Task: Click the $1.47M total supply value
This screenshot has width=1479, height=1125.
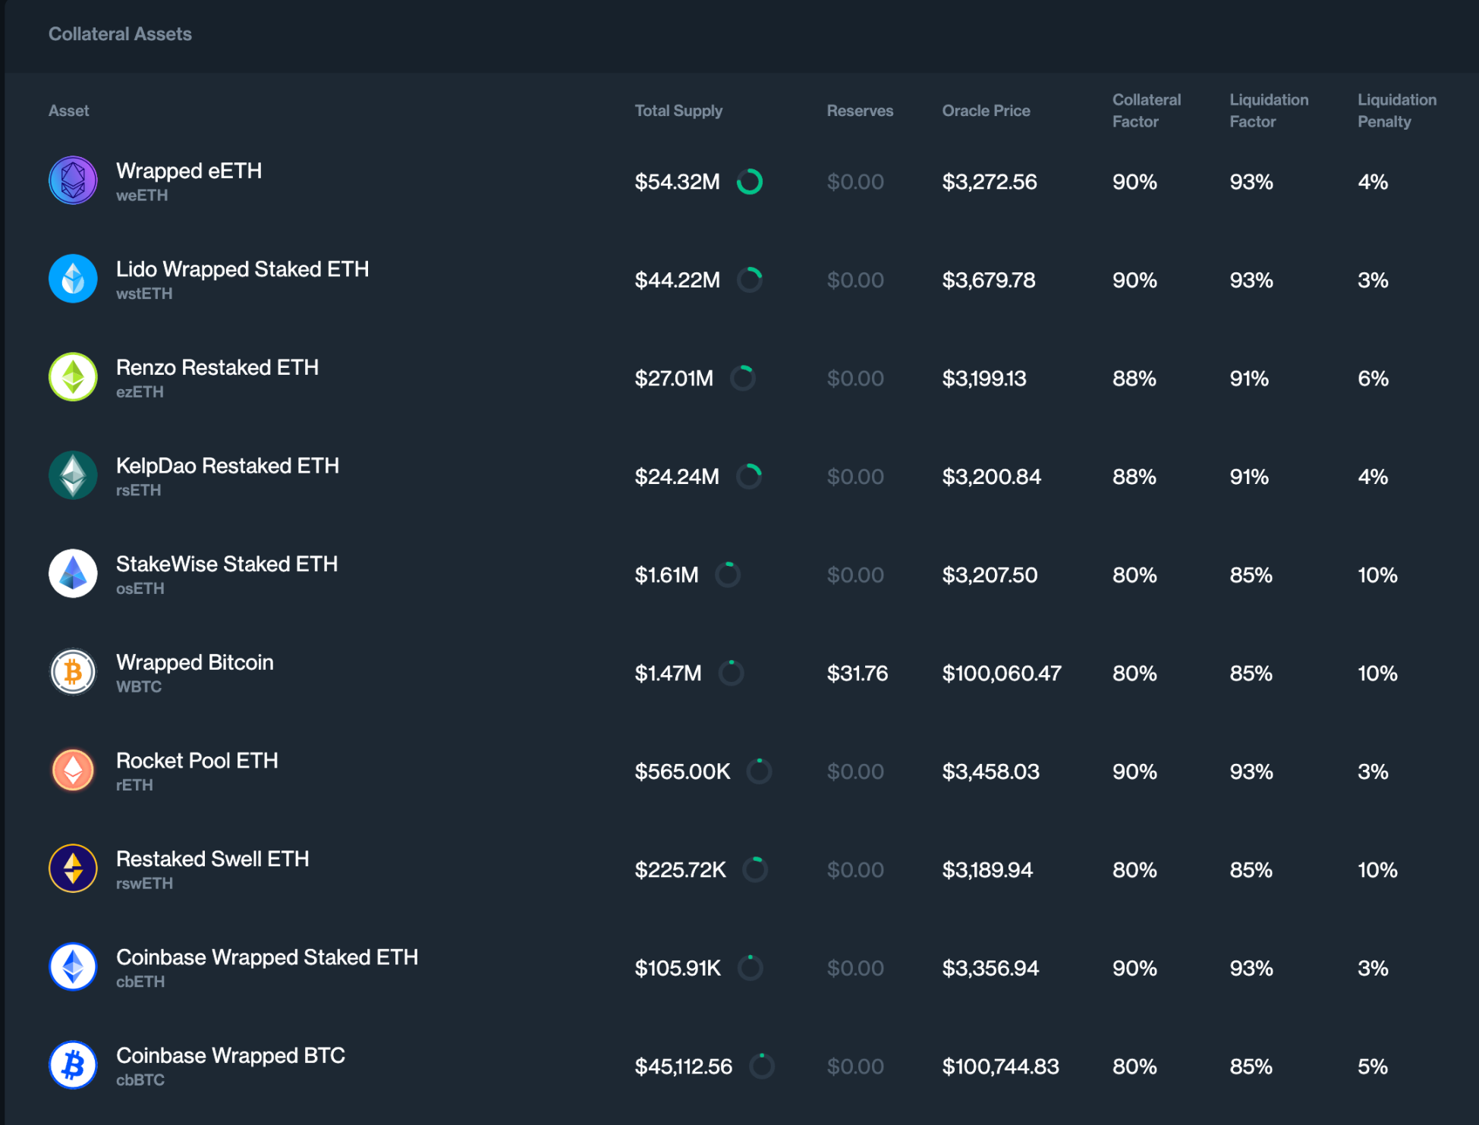Action: point(668,673)
